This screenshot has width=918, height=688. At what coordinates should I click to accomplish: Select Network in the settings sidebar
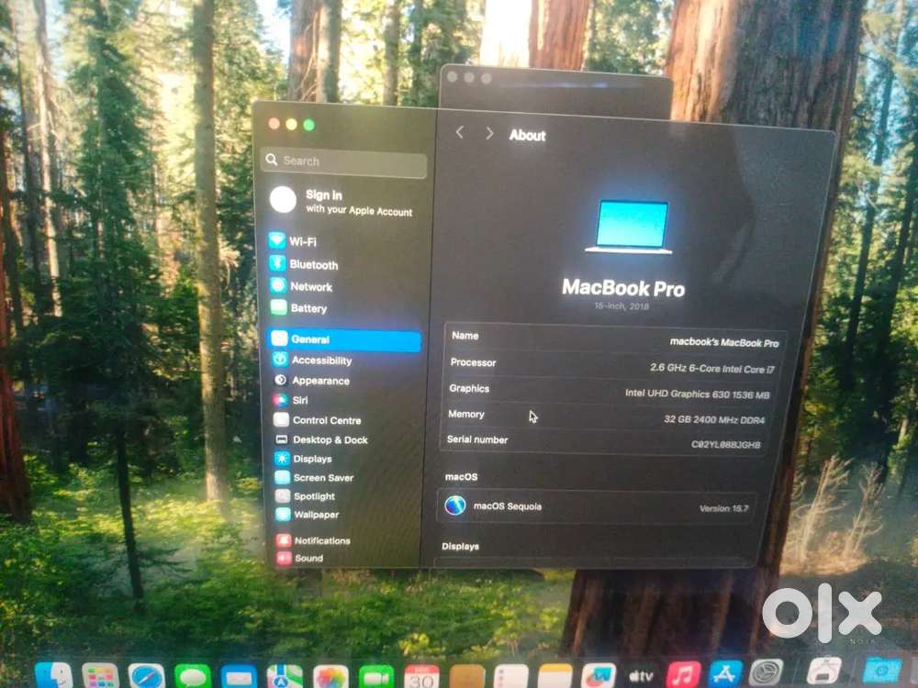click(x=310, y=286)
